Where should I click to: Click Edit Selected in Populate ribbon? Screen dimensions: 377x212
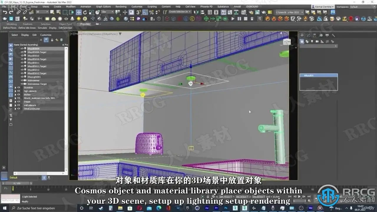tap(65, 28)
